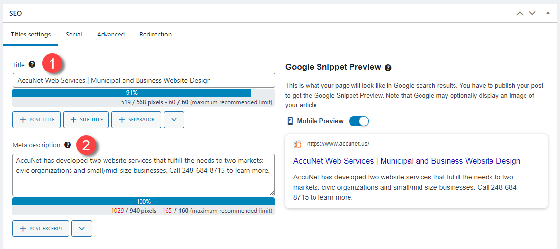Viewport: 560px width, 249px height.
Task: Collapse the SEO panel with the triangle toggle
Action: point(548,13)
